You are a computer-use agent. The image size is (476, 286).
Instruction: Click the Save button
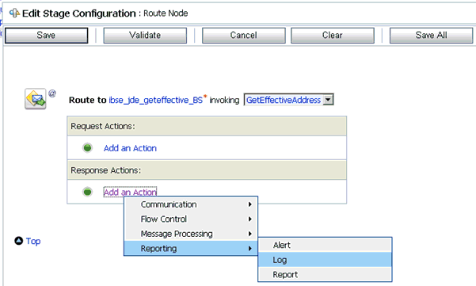click(47, 35)
